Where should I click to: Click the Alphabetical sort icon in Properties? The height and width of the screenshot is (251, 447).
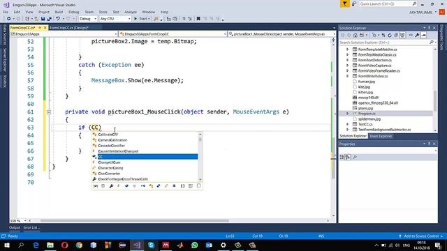click(x=348, y=157)
